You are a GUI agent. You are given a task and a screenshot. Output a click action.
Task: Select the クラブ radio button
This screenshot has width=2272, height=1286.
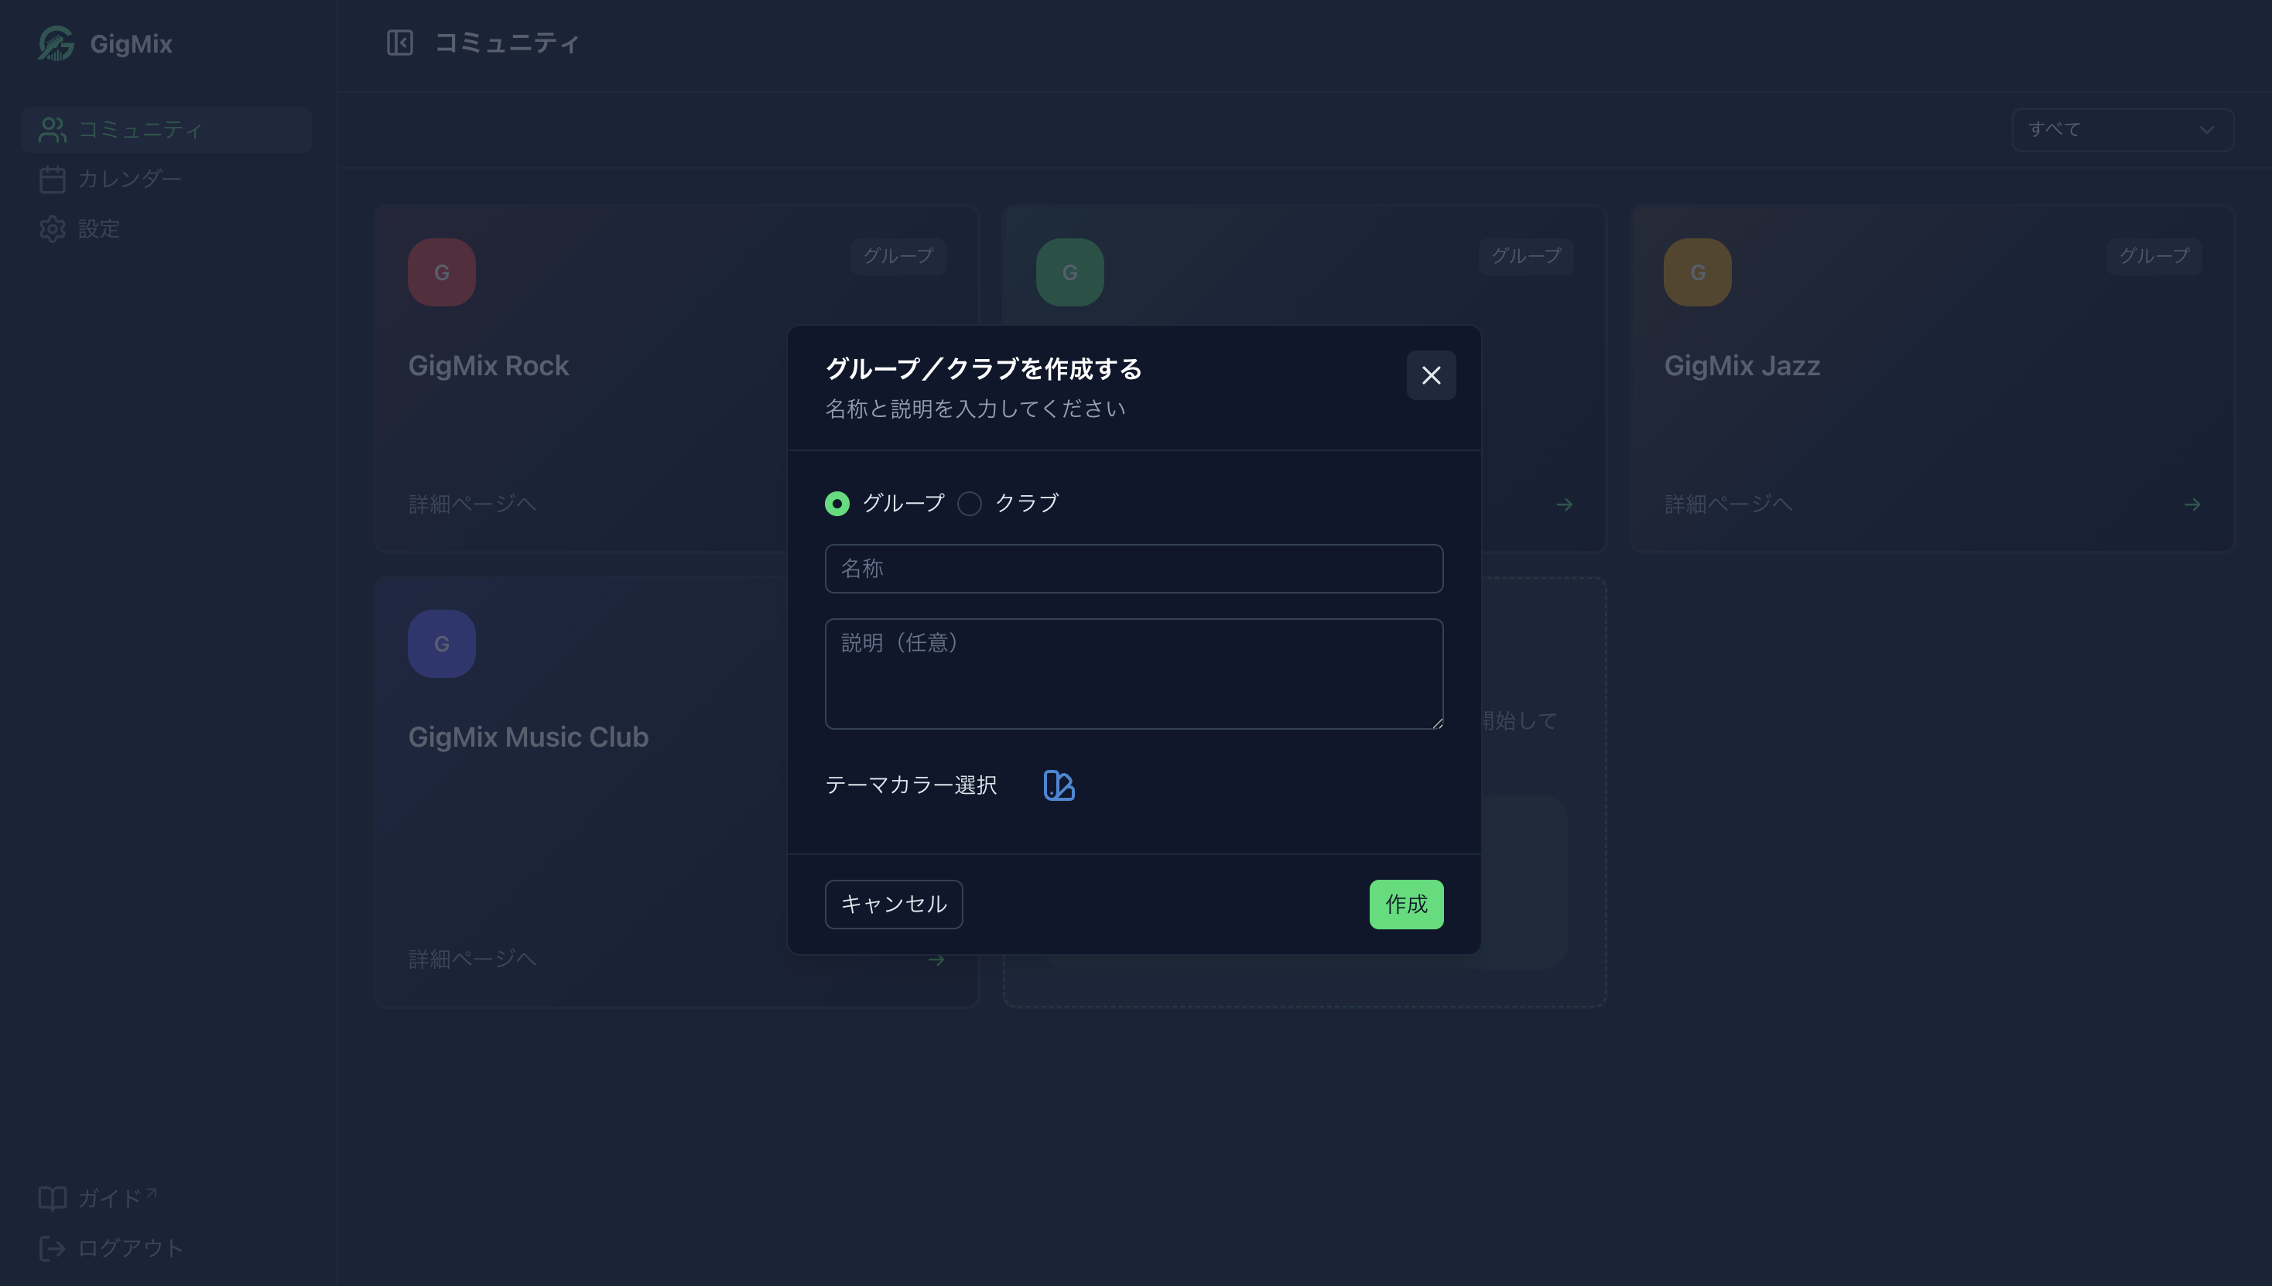970,504
